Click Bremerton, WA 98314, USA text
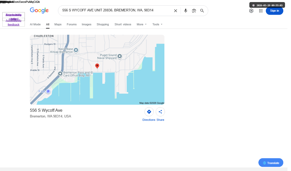 click(50, 116)
